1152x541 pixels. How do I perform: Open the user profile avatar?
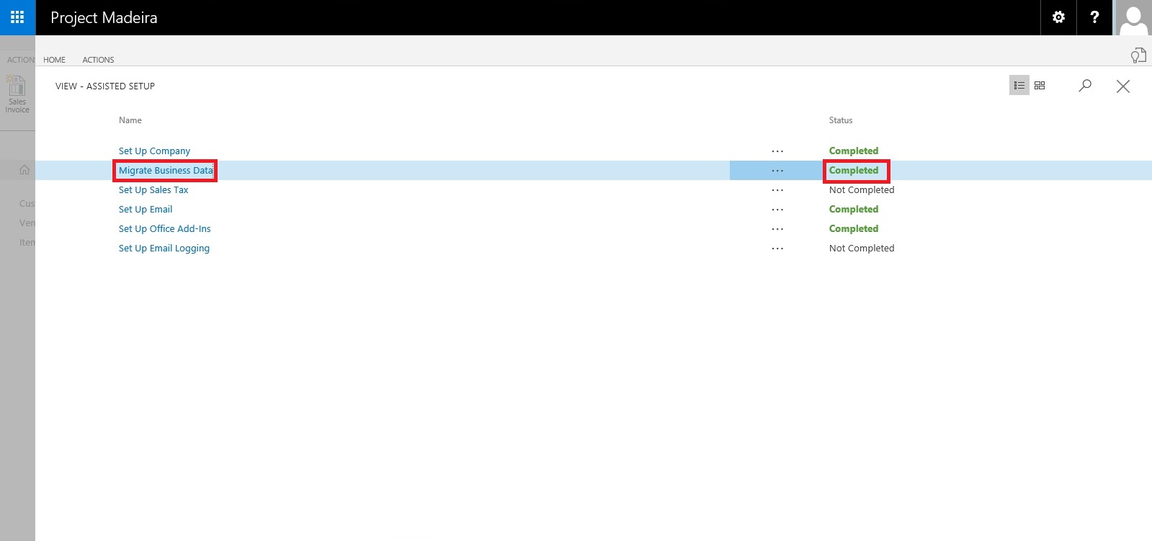[x=1133, y=17]
